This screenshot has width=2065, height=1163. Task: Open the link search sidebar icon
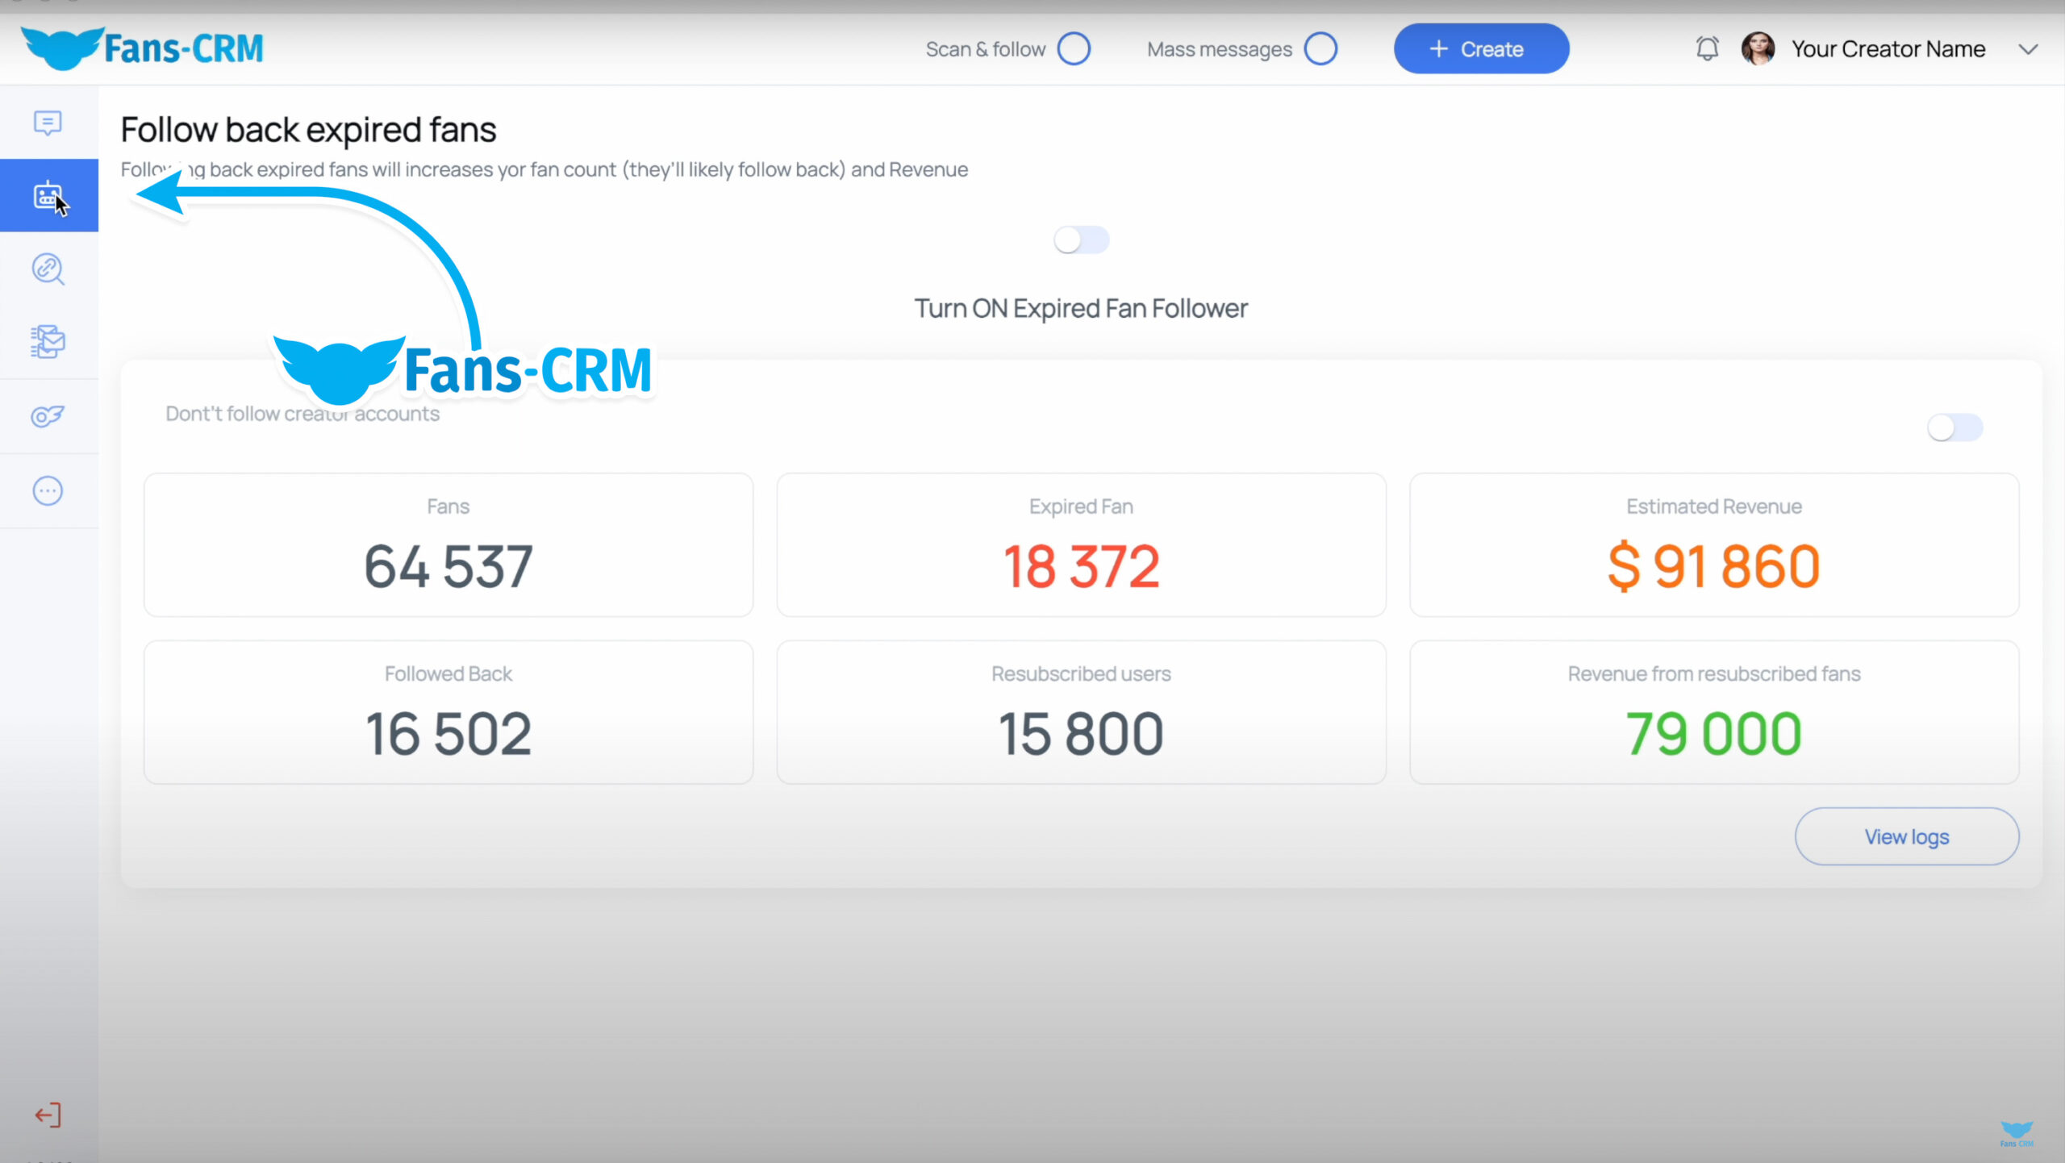click(x=48, y=269)
